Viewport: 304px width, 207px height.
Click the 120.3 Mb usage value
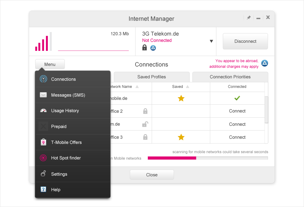120,34
